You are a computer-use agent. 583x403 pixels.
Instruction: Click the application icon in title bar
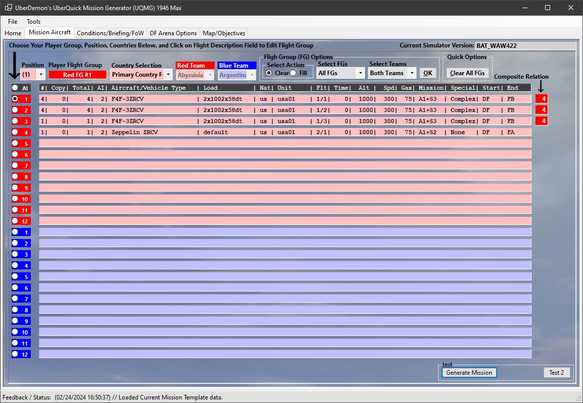8,8
